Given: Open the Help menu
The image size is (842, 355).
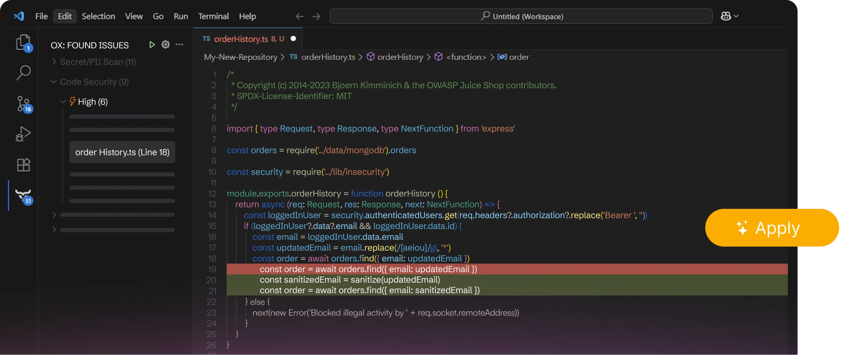Looking at the screenshot, I should click(x=247, y=16).
